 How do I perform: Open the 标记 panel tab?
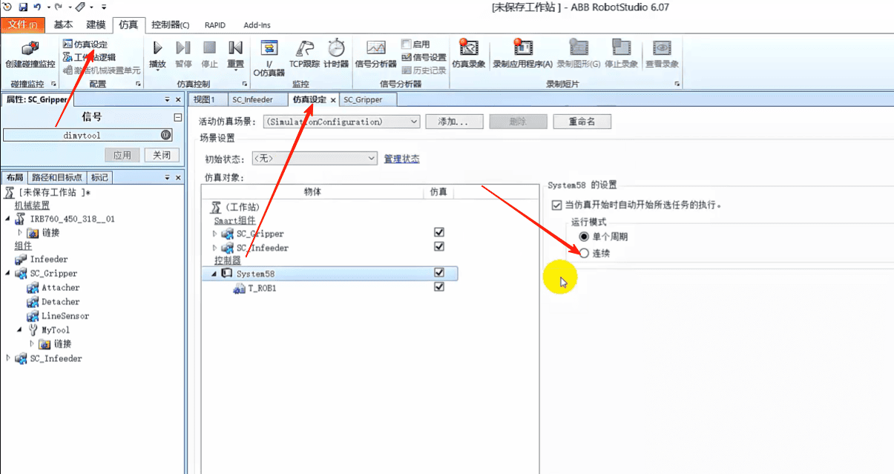click(x=99, y=177)
